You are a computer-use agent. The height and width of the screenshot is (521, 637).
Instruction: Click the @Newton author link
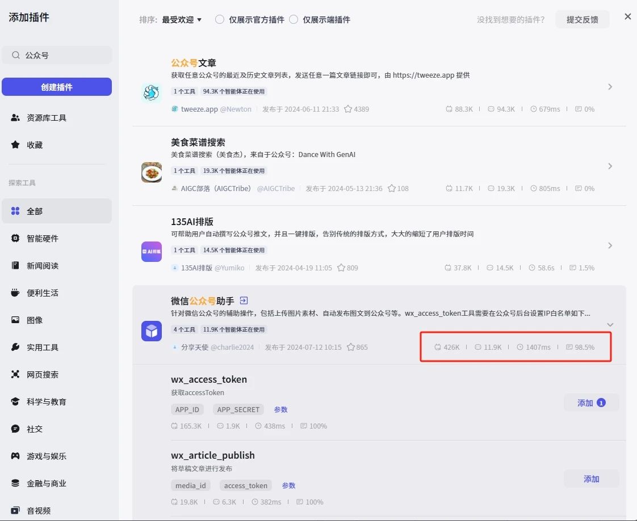236,109
